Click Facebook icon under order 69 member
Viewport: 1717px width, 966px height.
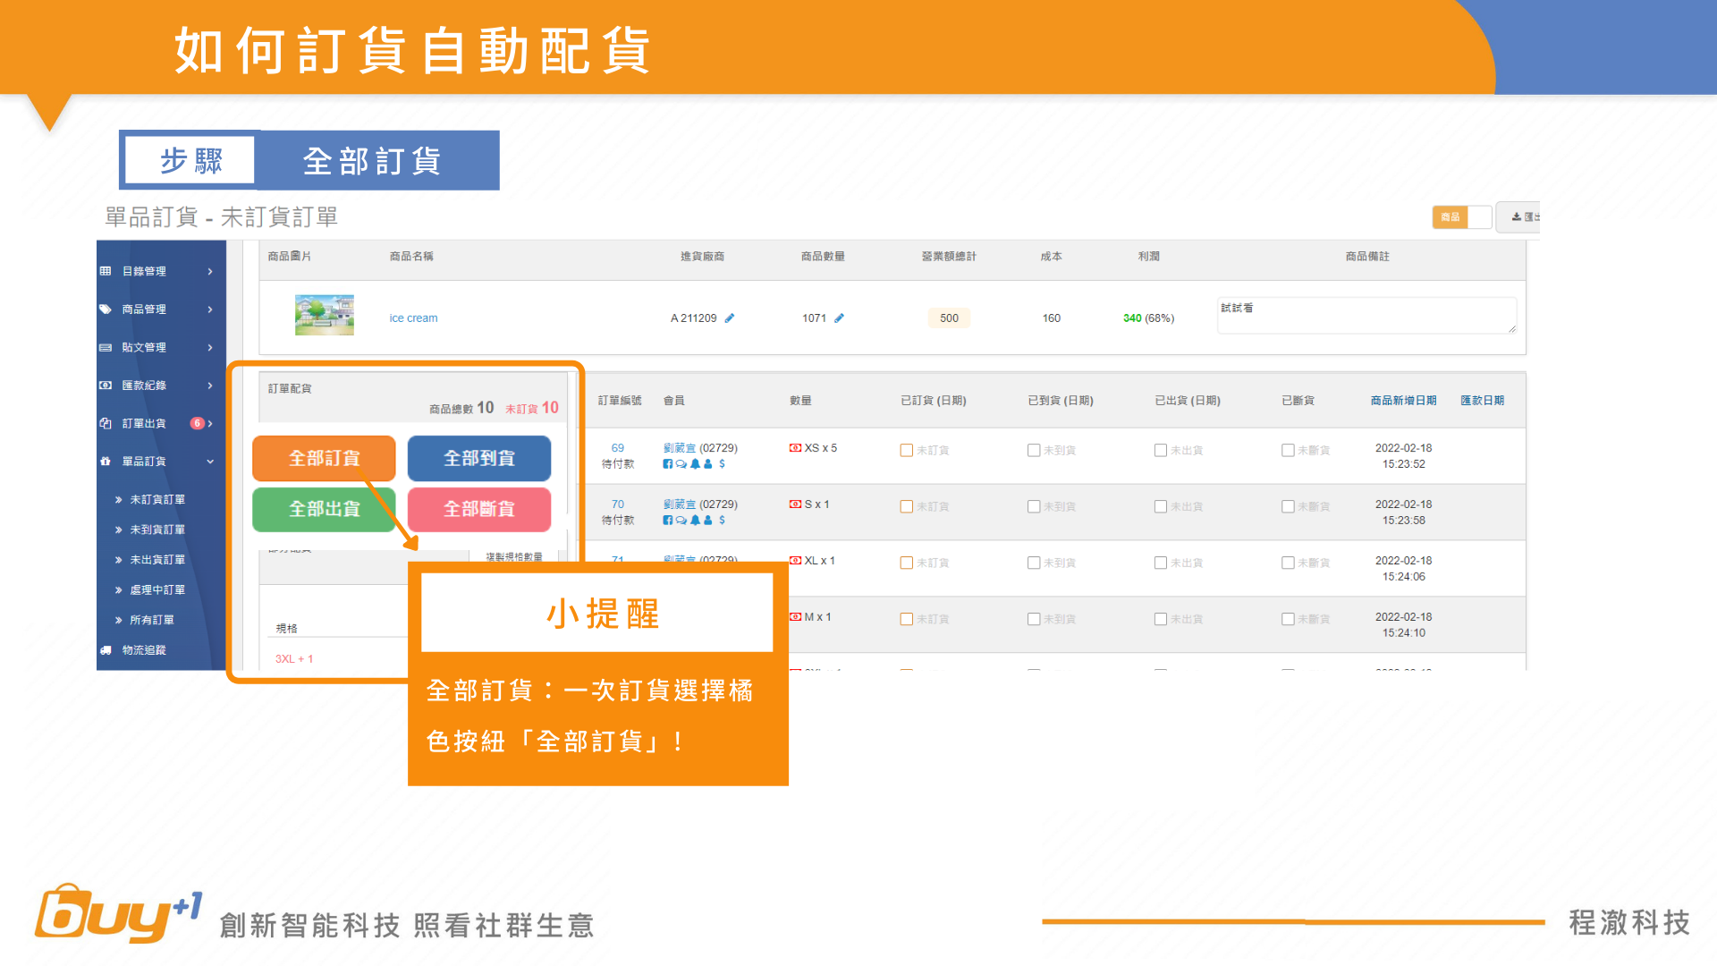(x=667, y=464)
